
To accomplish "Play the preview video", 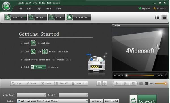I will click(x=117, y=83).
